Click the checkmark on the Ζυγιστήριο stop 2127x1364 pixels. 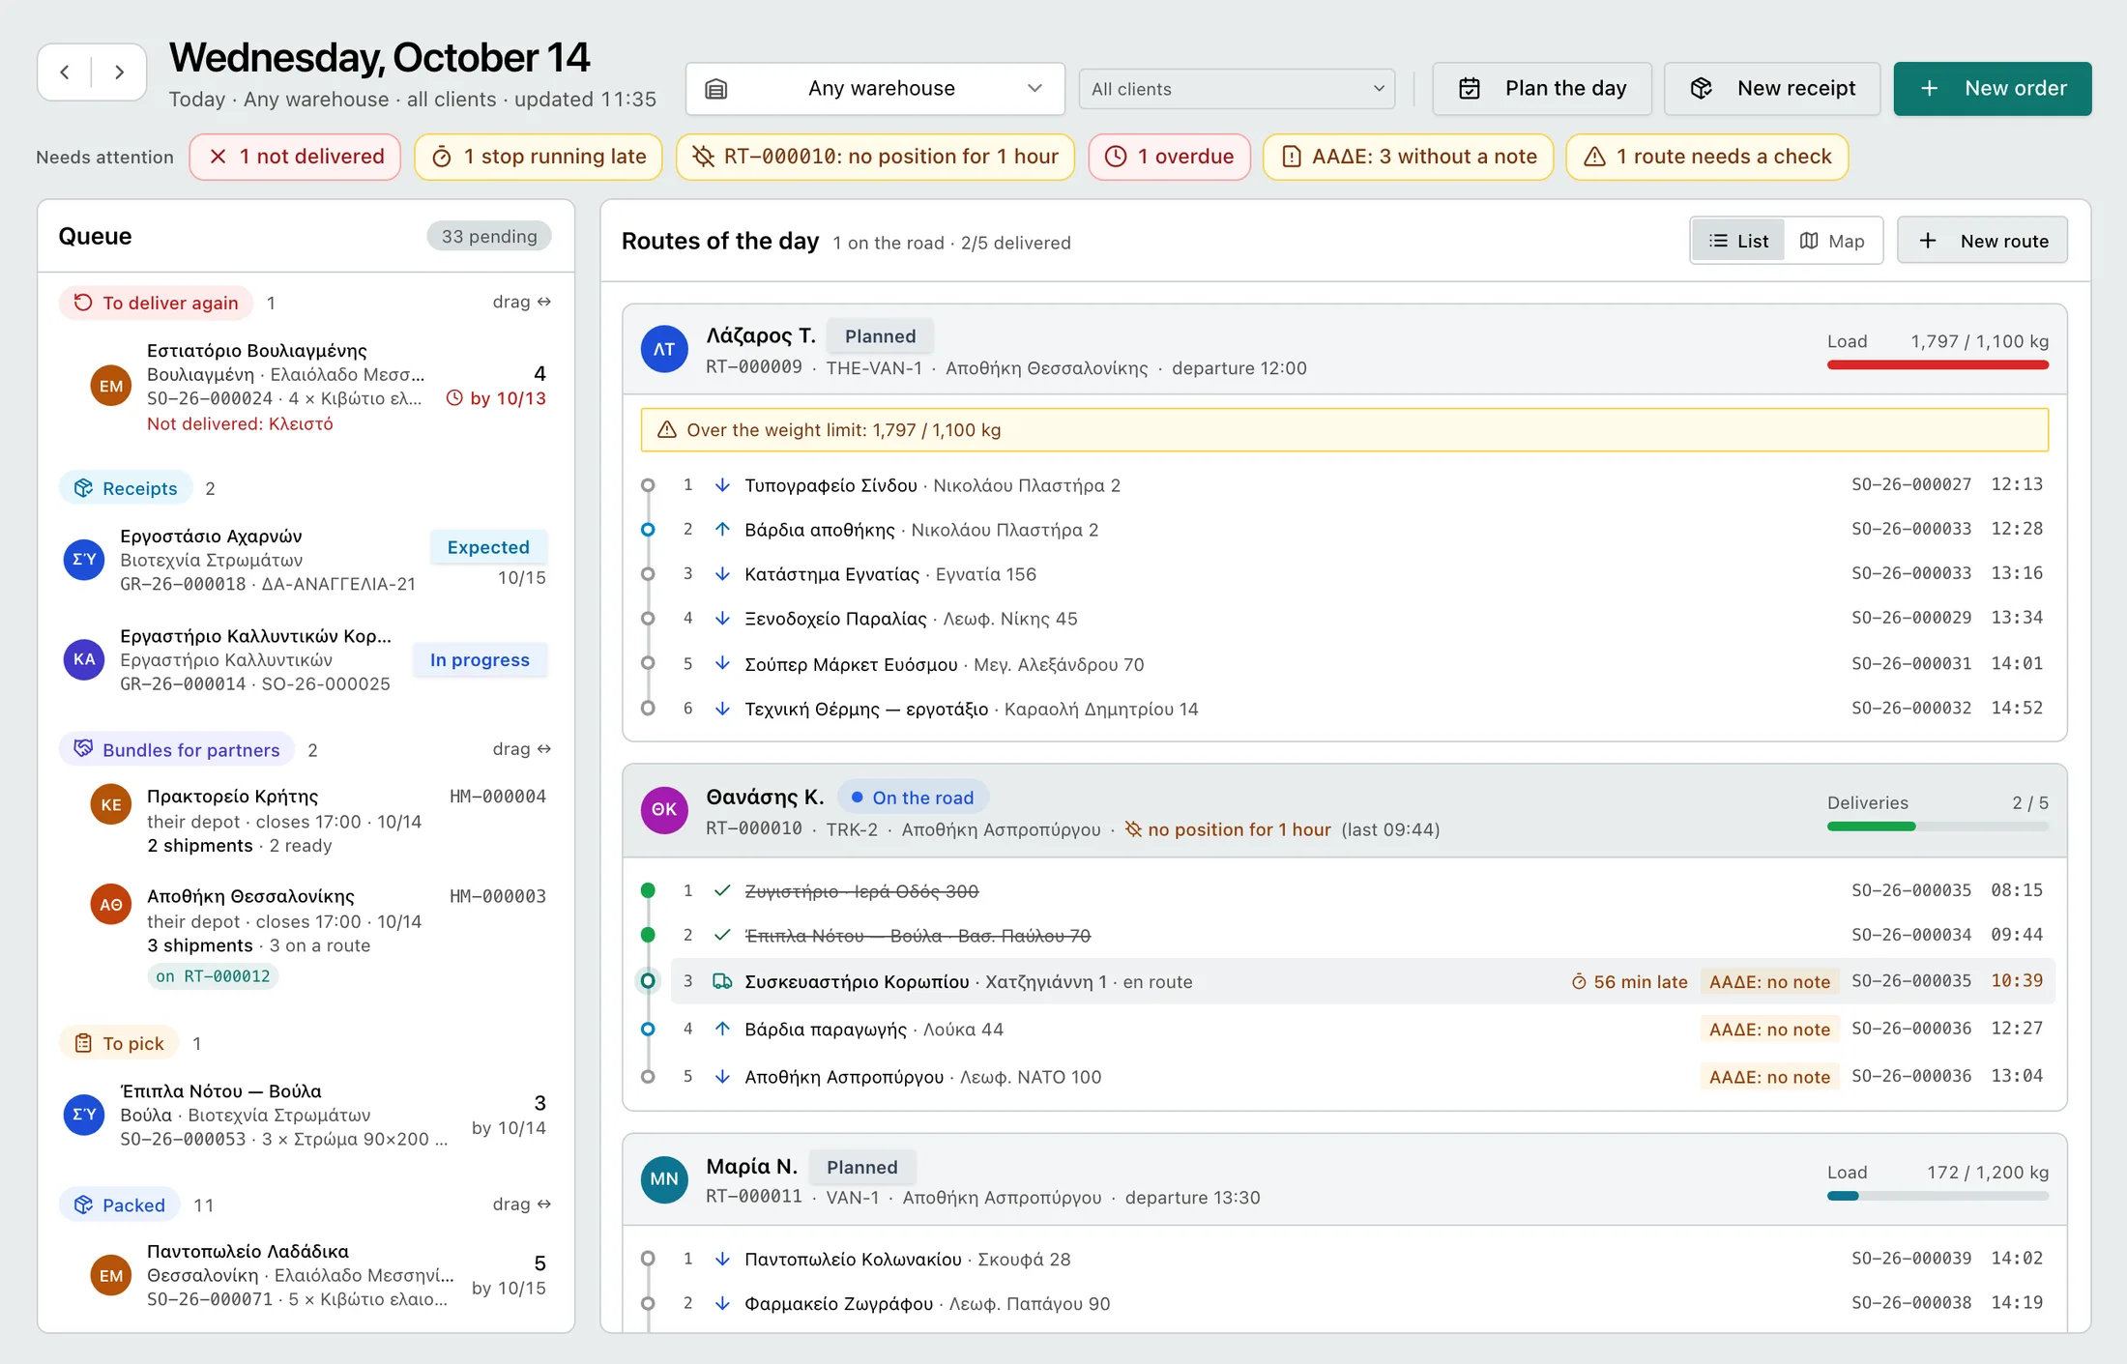click(722, 891)
